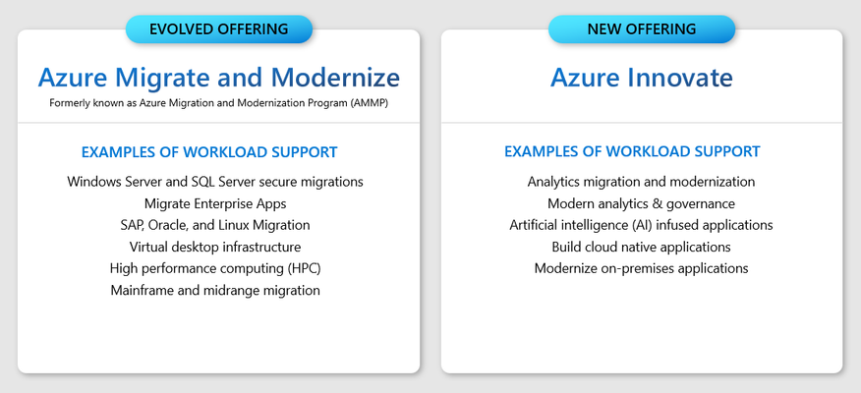Select the Migrate Enterprise Apps item

(x=215, y=203)
